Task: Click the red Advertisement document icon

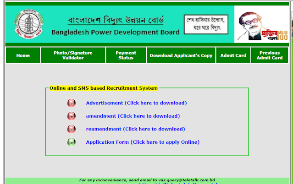Action: 72,103
